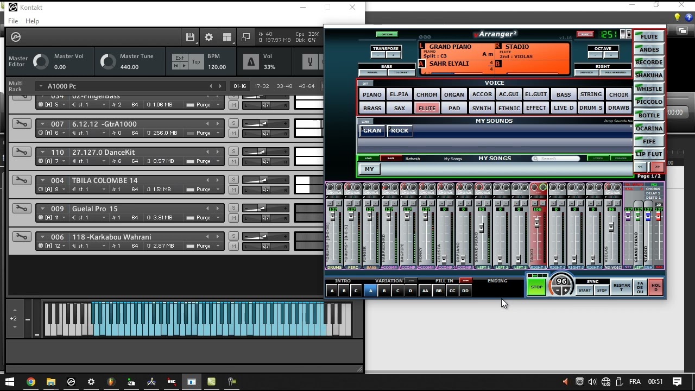This screenshot has width=695, height=391.
Task: Increase tempo with plus under 96
Action: tap(565, 291)
